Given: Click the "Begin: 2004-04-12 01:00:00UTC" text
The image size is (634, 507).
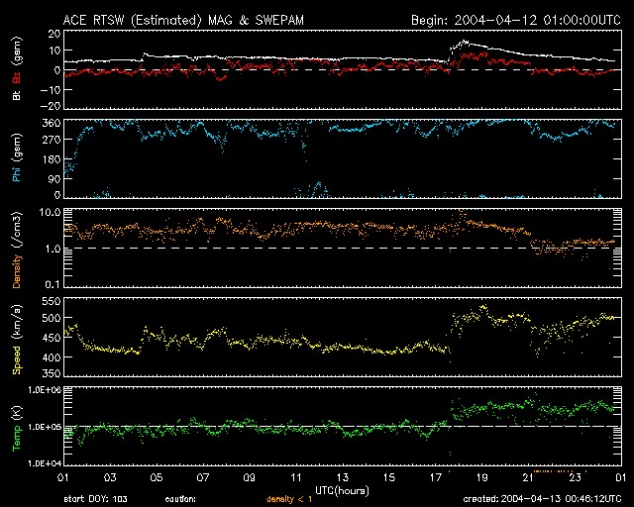Looking at the screenshot, I should pos(516,20).
